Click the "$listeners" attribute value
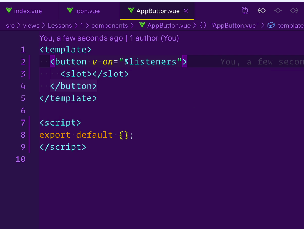 [150, 62]
